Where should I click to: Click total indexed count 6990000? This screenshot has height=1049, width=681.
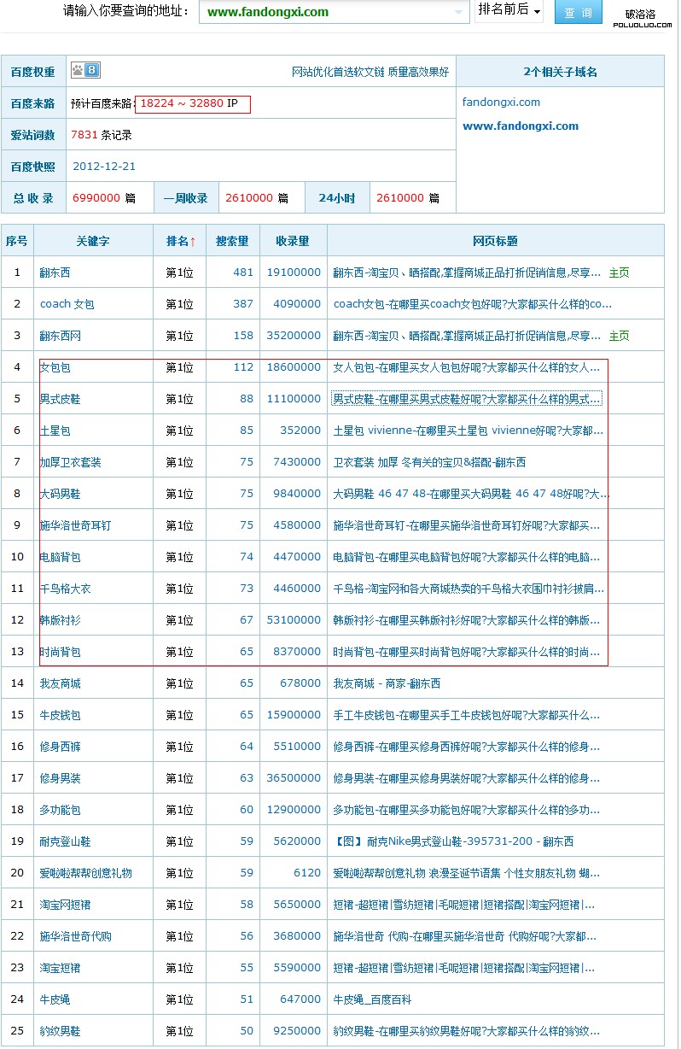click(x=96, y=198)
